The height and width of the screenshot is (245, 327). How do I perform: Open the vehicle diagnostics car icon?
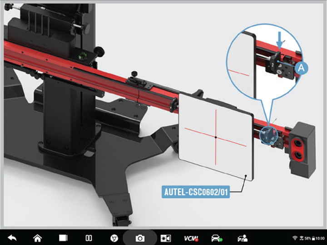[x=216, y=238]
